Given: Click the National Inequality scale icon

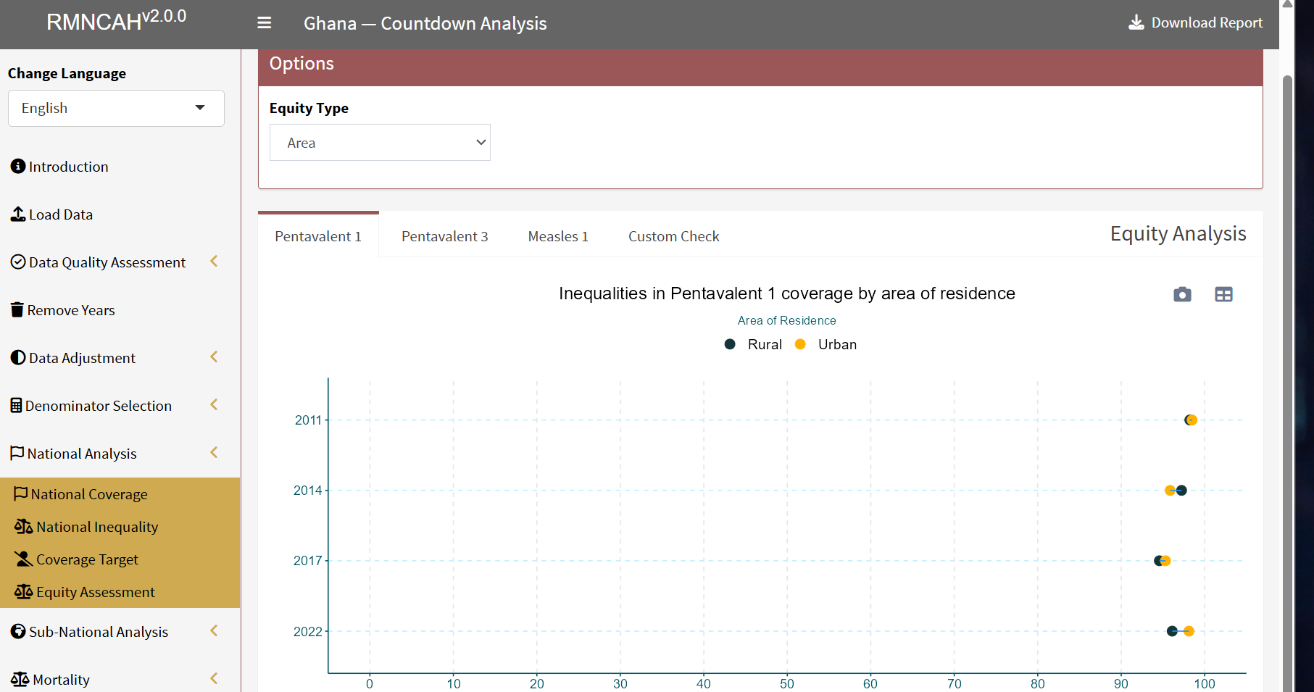Looking at the screenshot, I should [23, 526].
